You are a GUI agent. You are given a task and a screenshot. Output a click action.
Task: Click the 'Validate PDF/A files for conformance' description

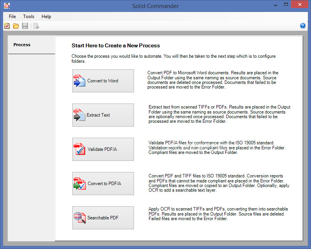pyautogui.click(x=217, y=148)
